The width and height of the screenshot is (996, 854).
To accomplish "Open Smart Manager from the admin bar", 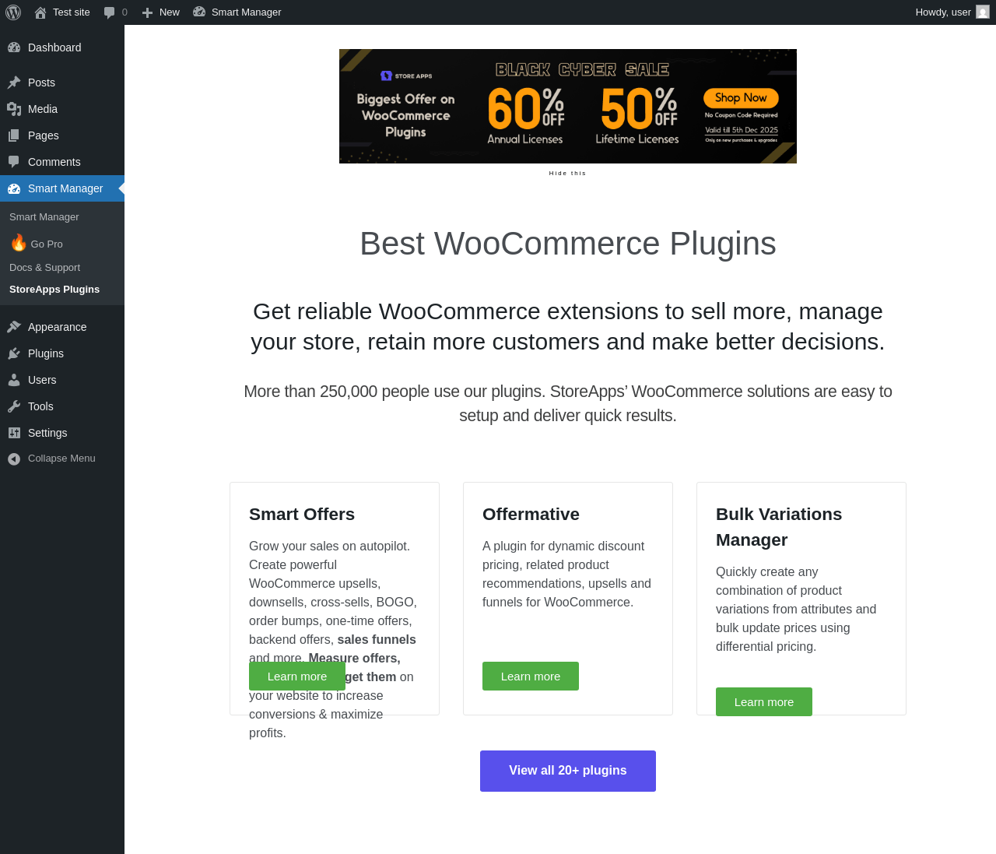I will coord(237,12).
